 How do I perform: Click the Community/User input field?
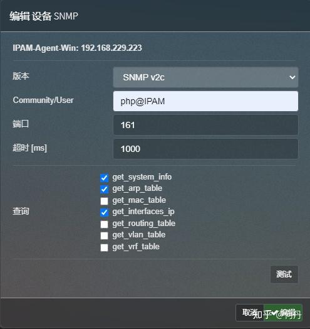point(205,101)
